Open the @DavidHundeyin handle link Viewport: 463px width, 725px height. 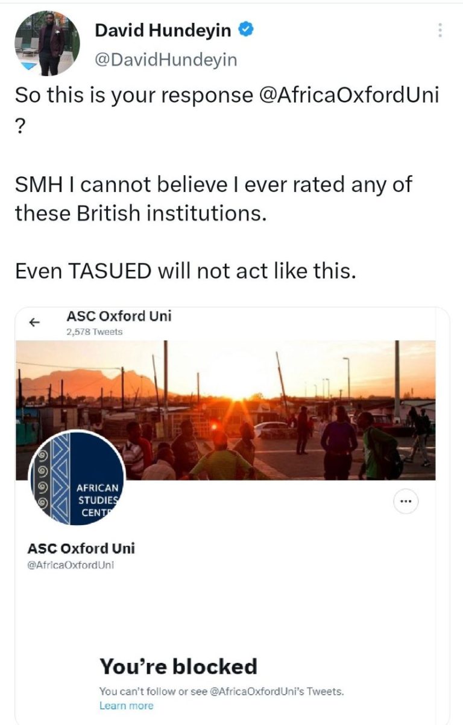(x=166, y=59)
